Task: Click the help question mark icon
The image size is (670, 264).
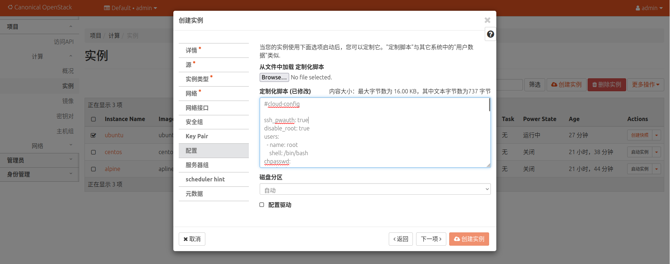Action: point(490,34)
